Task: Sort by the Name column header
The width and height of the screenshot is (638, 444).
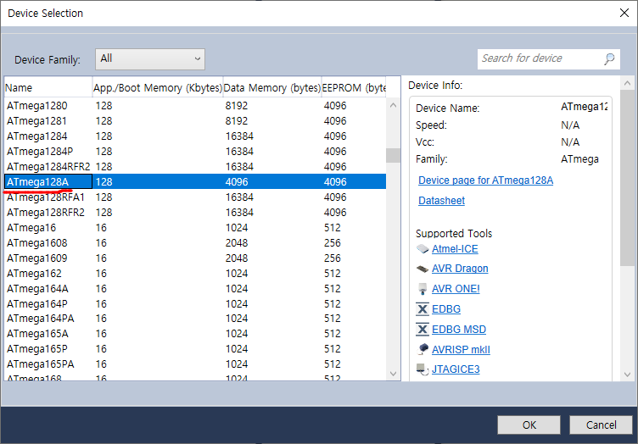Action: [48, 87]
